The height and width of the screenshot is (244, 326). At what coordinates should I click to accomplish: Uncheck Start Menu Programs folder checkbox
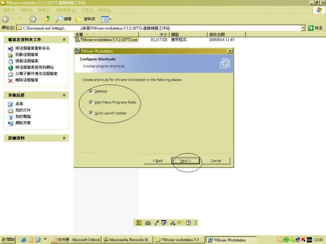(91, 102)
